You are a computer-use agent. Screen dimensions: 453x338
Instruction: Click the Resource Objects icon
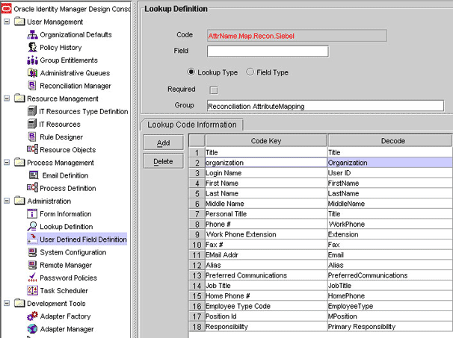32,149
